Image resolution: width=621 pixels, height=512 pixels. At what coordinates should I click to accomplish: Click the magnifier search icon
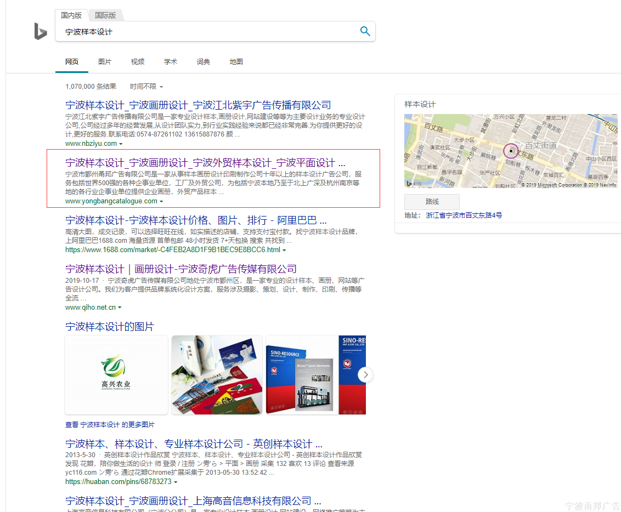365,31
